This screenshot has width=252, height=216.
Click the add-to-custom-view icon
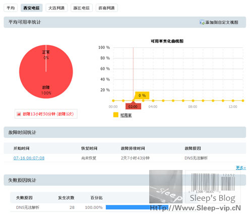pos(202,22)
